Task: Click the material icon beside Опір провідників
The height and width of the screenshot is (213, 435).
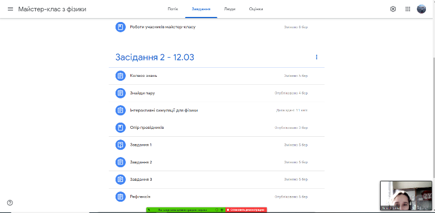Action: coord(121,128)
